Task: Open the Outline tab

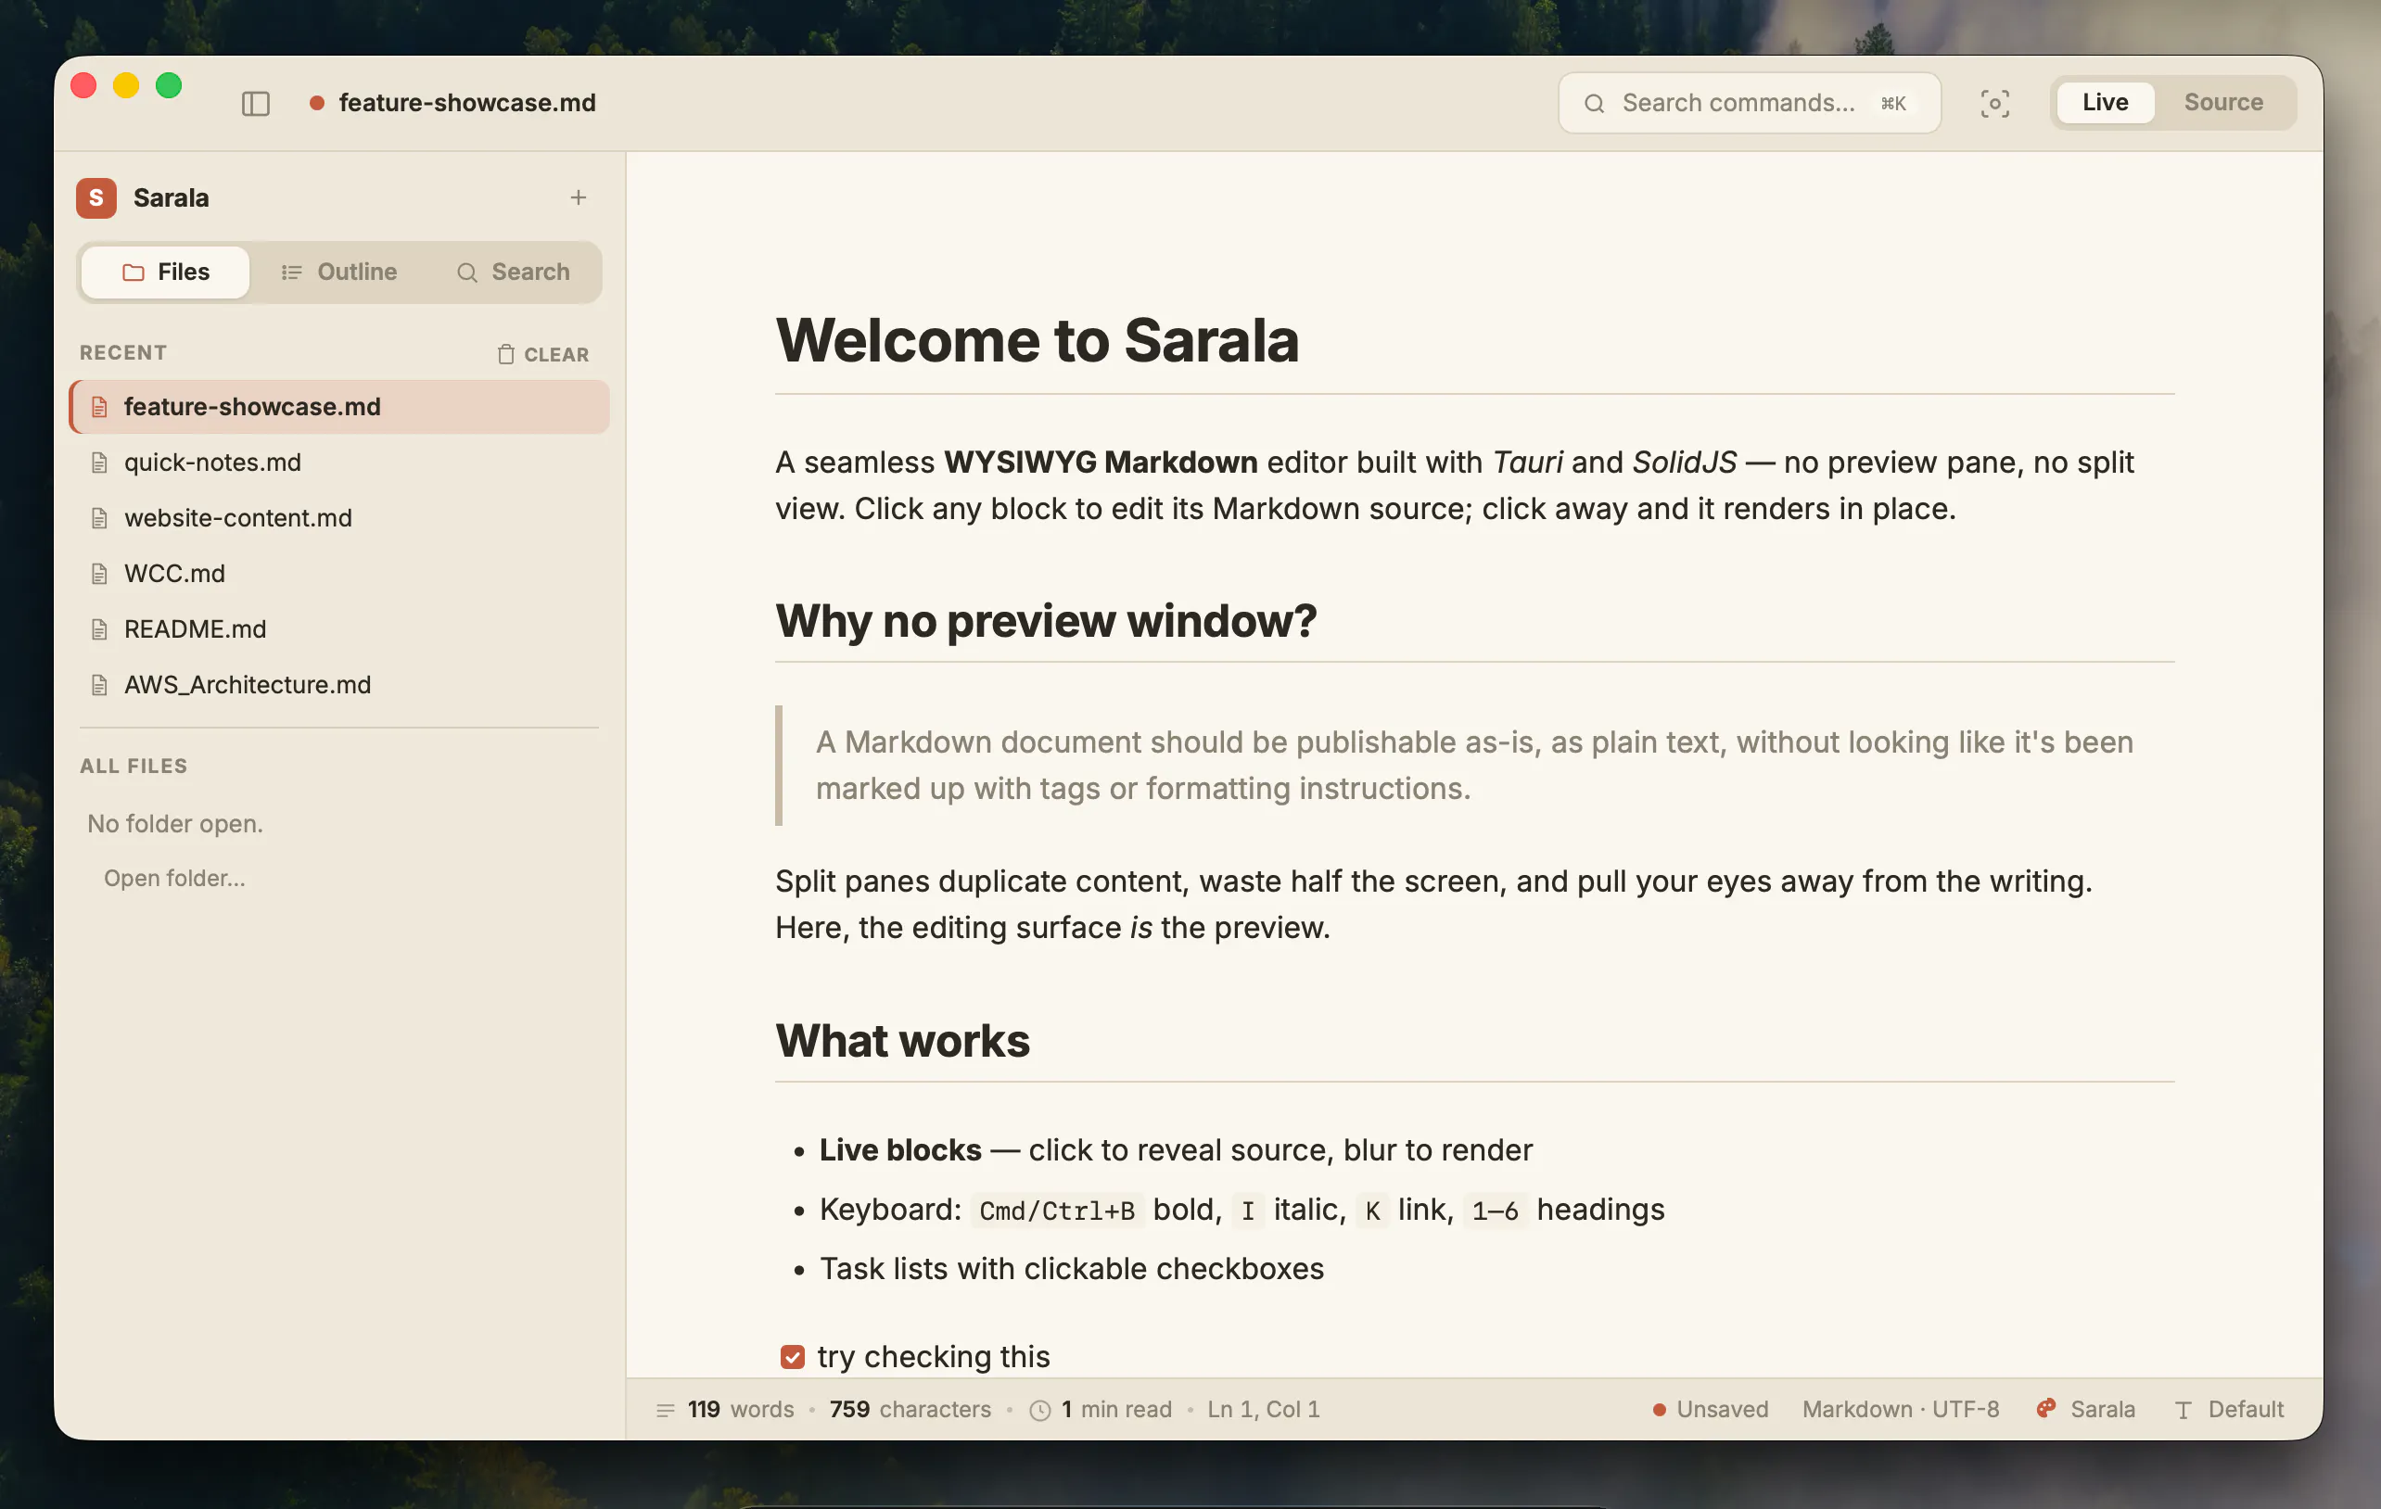Action: pos(338,272)
